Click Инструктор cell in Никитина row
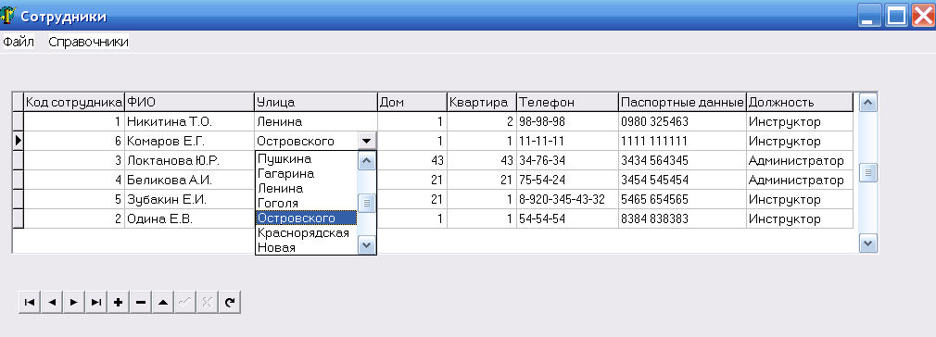Image resolution: width=936 pixels, height=337 pixels. (800, 121)
